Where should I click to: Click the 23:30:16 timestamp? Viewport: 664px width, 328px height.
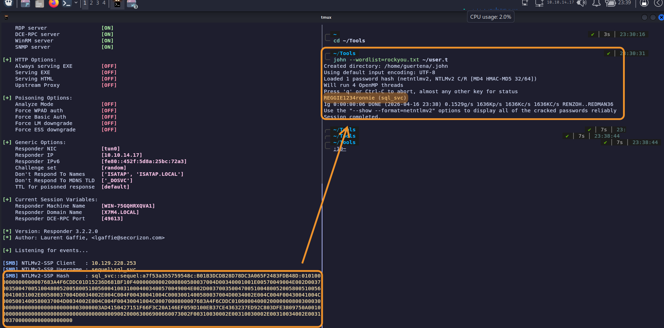point(632,34)
